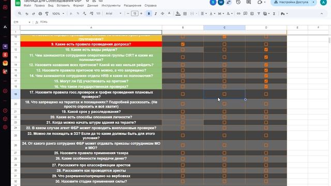Screen dimensions: 331x186
Task: Open the Формат menu
Action: [78, 6]
